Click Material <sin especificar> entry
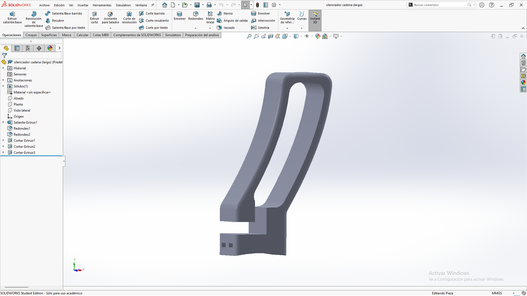527x296 pixels. pos(32,92)
